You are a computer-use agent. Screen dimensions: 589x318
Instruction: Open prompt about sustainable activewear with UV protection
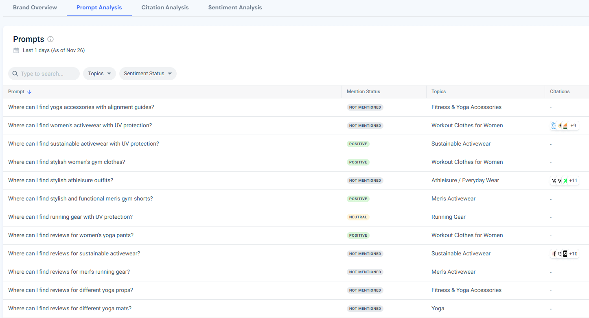click(x=83, y=144)
